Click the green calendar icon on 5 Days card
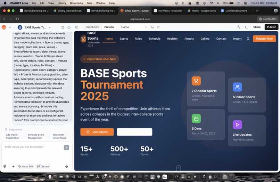 (x=196, y=118)
